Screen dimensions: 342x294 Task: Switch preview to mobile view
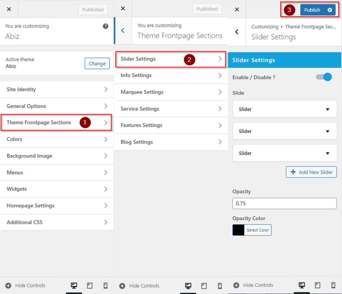[x=333, y=285]
